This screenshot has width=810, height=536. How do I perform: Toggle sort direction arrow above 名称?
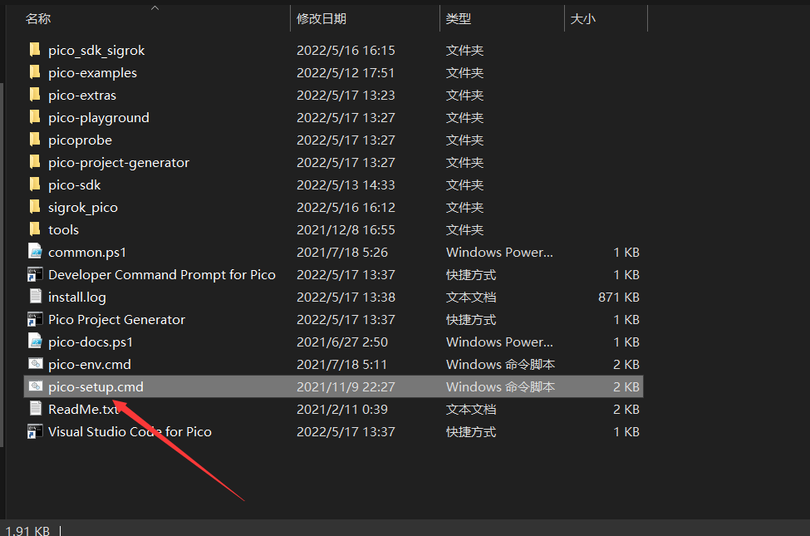coord(155,7)
